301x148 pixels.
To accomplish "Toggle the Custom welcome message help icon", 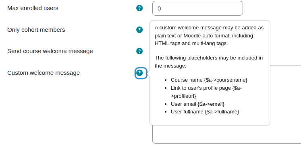I will tap(139, 73).
